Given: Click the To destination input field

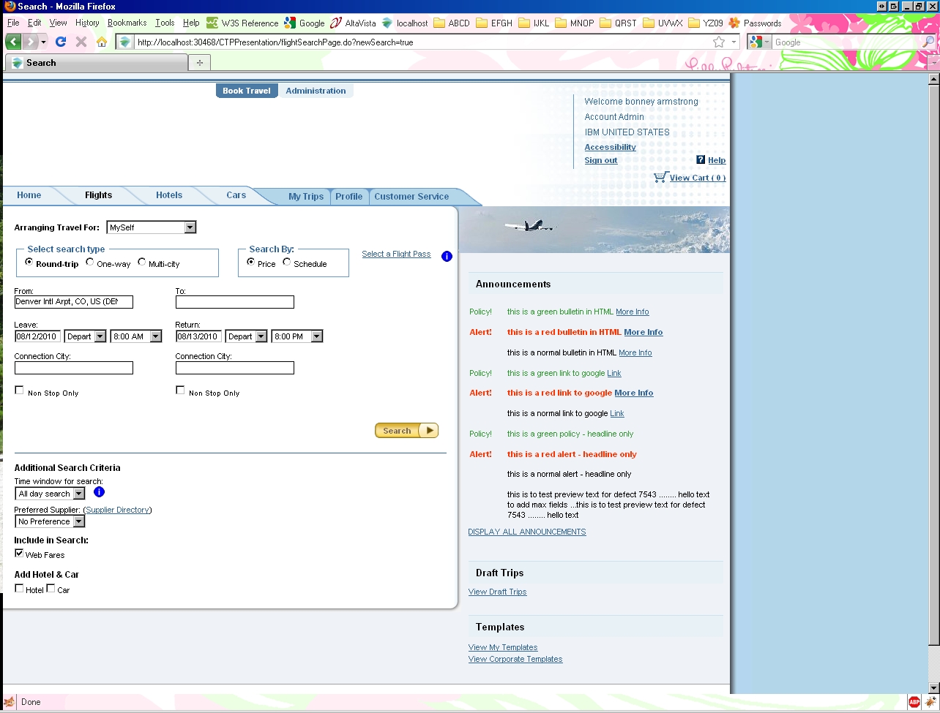Looking at the screenshot, I should point(234,302).
